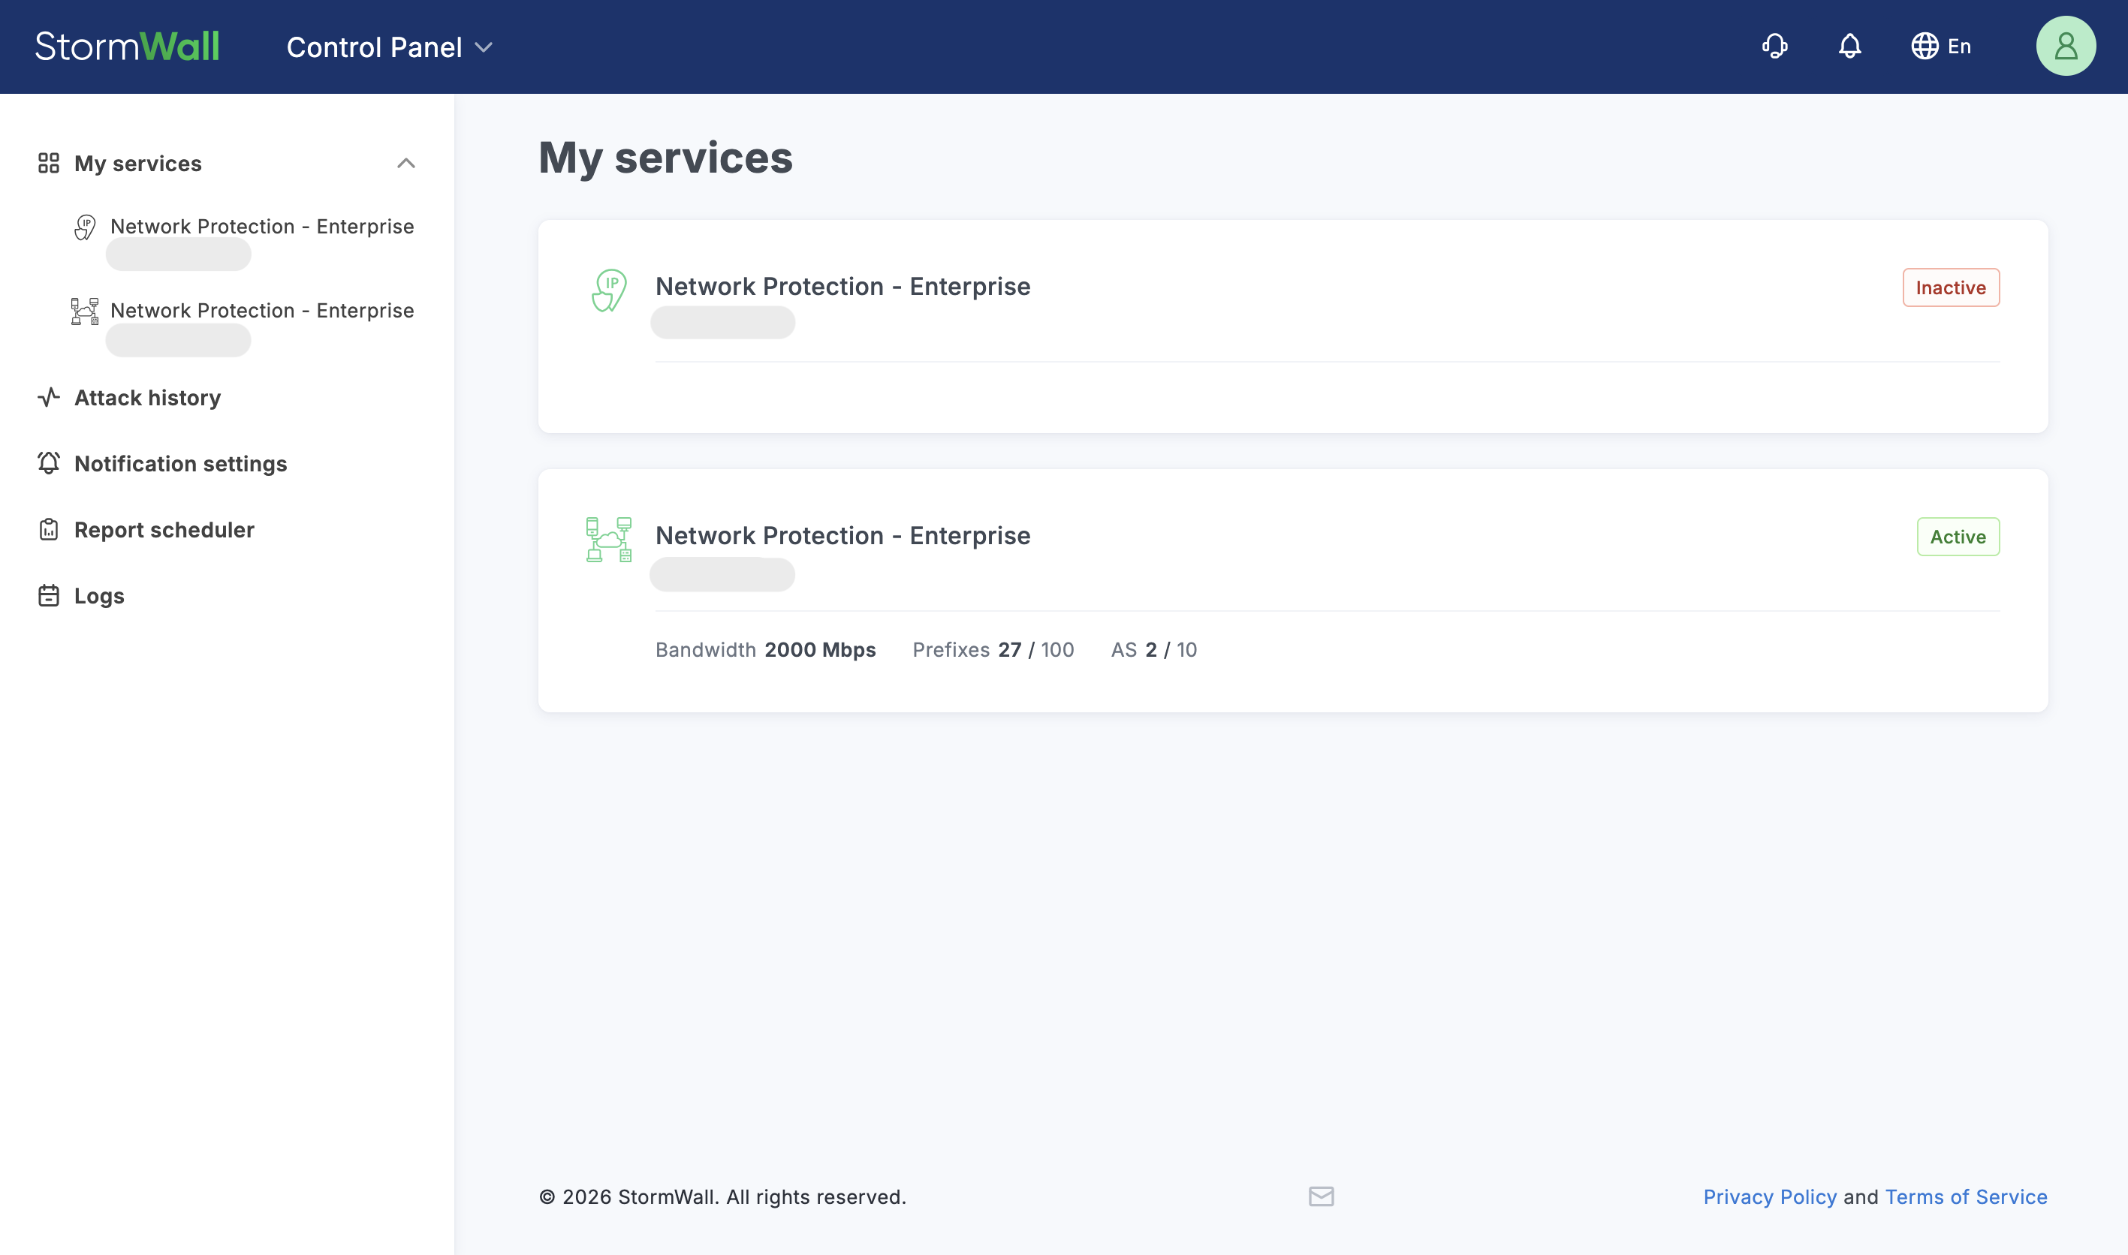Collapse the My services section

click(407, 163)
